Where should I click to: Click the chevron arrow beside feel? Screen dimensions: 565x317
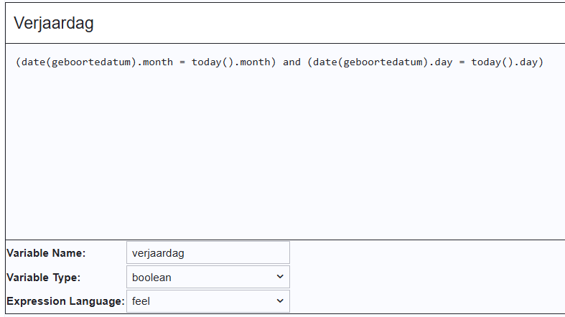[280, 301]
